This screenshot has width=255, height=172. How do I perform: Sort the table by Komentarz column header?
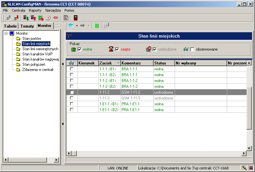coord(137,63)
